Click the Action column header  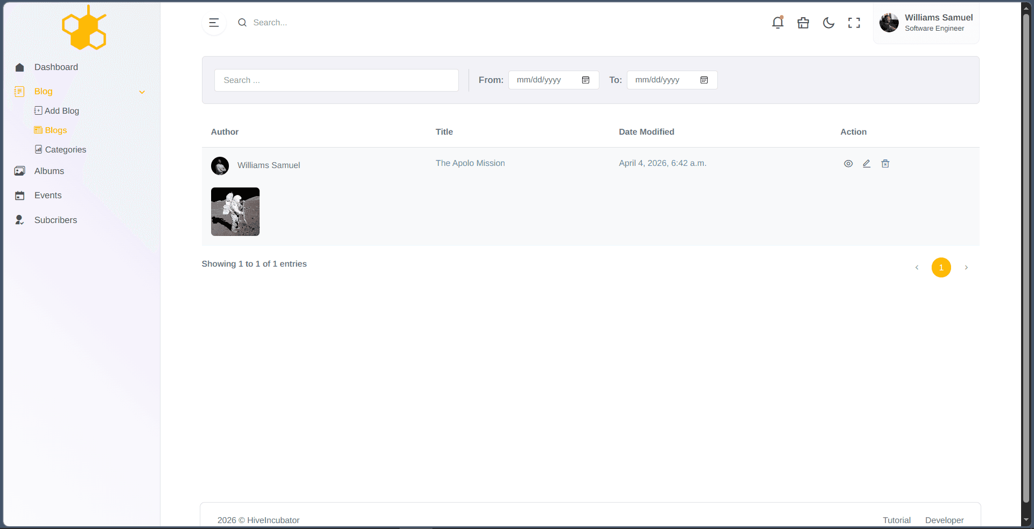(x=854, y=132)
